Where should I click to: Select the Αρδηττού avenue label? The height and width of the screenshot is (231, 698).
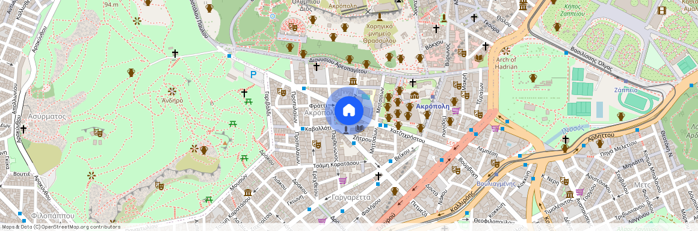[602, 136]
